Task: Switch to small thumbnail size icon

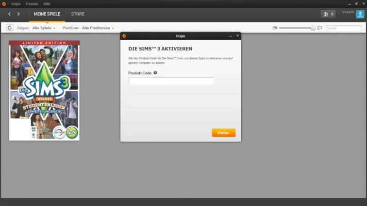Action: (275, 28)
